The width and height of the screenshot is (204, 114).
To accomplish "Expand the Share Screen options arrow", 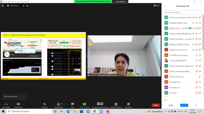I will click(x=89, y=104).
